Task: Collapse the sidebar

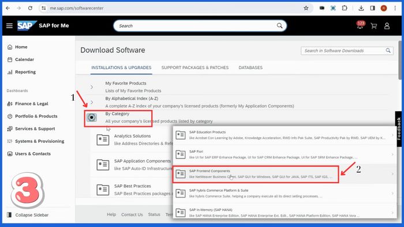Action: 28,215
